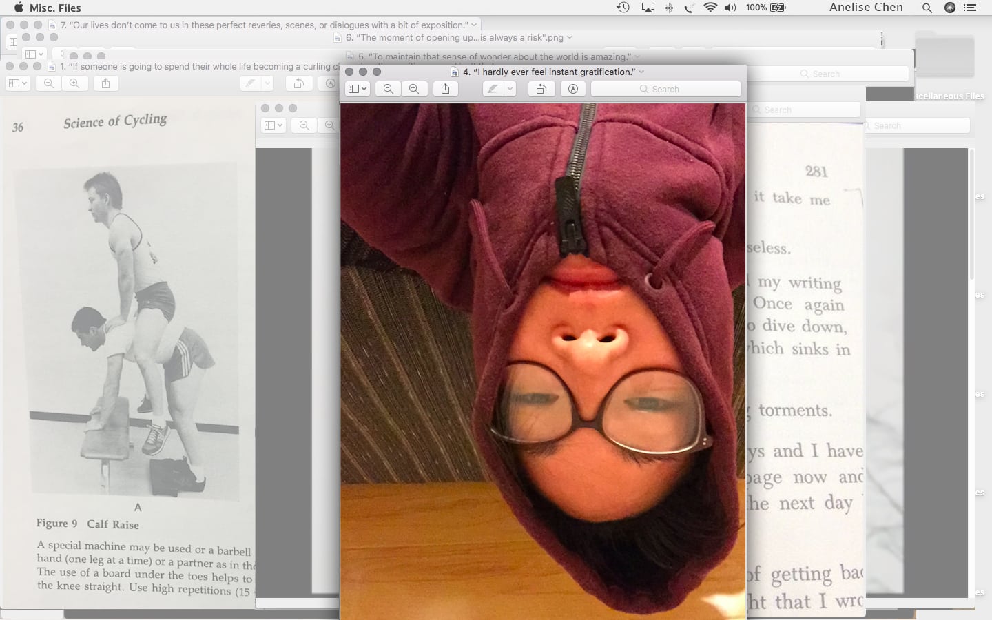Click Share icon in front photo window
Screen dimensions: 992x620
tap(446, 89)
